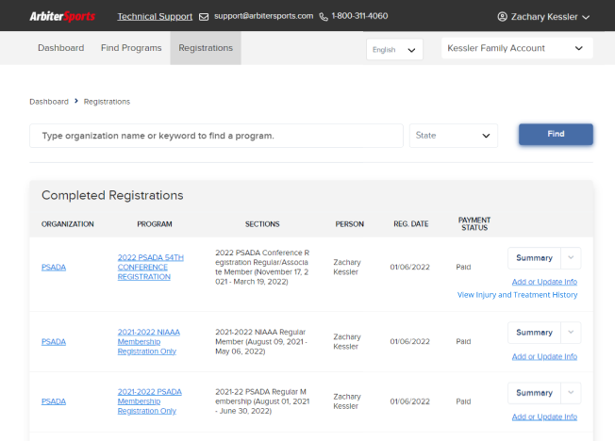
Task: Open the Technical Support link
Action: coord(155,16)
